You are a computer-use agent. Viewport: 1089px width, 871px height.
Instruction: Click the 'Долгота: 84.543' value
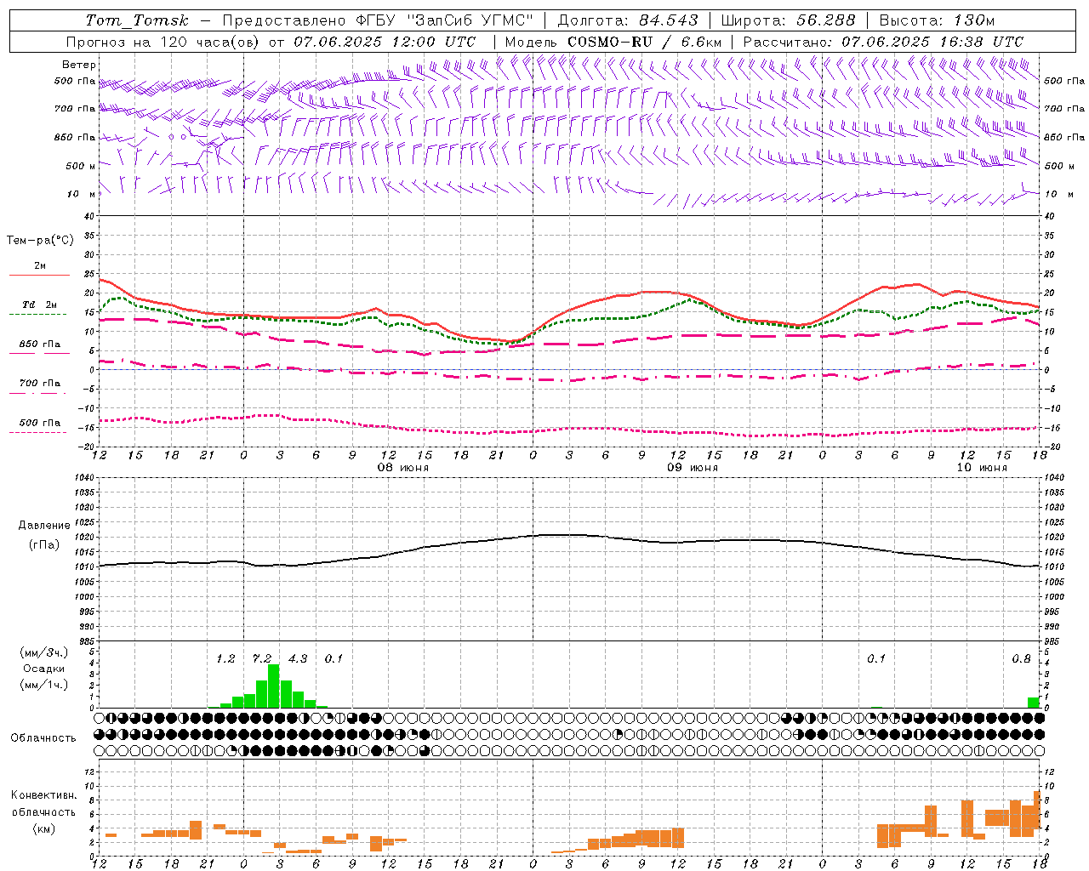628,20
